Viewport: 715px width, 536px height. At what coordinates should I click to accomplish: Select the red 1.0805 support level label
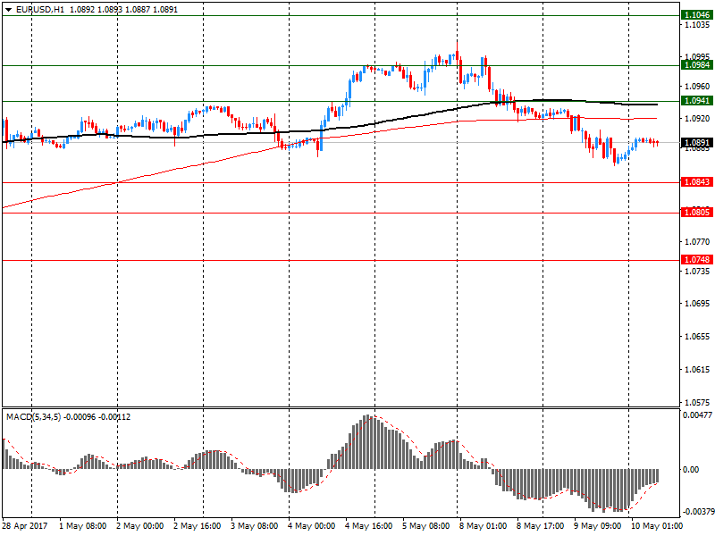click(x=697, y=212)
